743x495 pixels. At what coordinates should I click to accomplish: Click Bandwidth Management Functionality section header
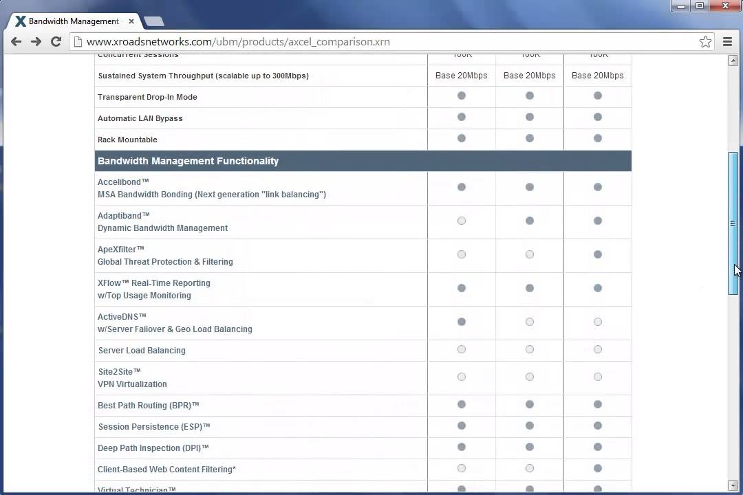(363, 161)
